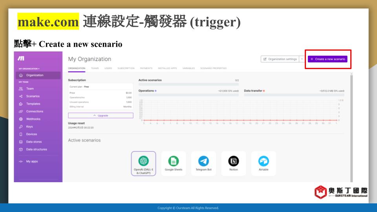Click the Devices phone icon
377x212 pixels.
point(21,134)
